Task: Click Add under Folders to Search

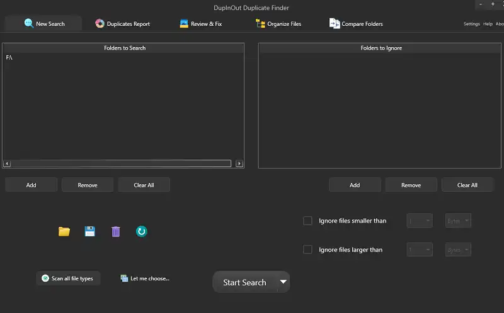Action: (x=31, y=185)
